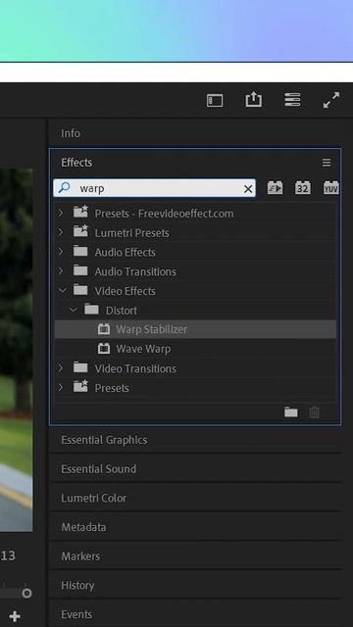This screenshot has width=353, height=627.
Task: Click the delete custom items trash icon
Action: click(315, 411)
